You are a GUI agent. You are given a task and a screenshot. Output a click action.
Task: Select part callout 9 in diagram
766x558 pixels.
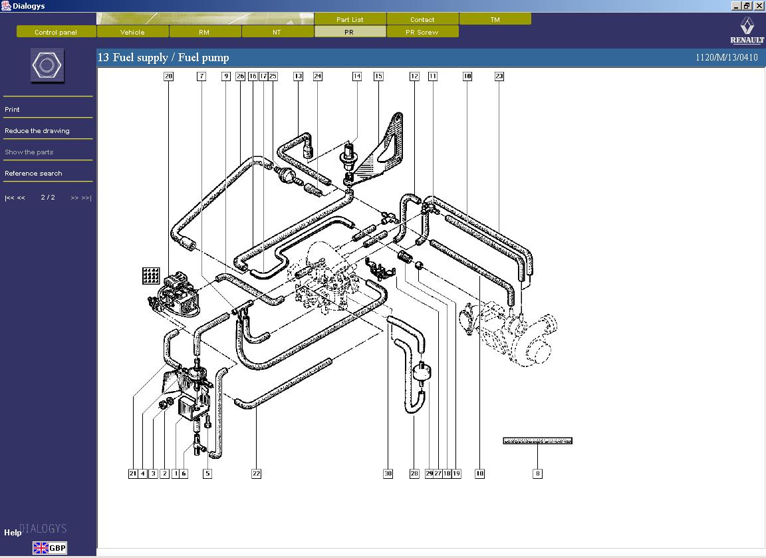[x=225, y=76]
